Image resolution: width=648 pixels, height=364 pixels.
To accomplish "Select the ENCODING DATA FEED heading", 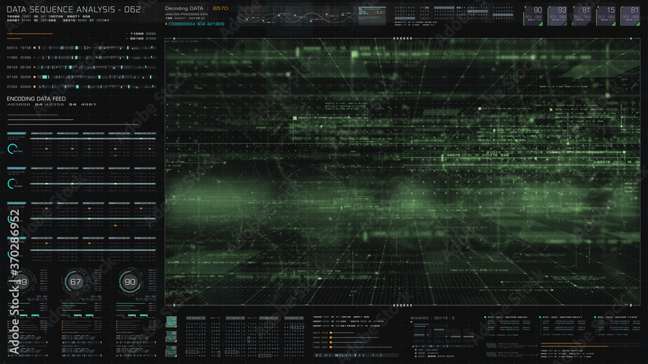I will click(x=36, y=98).
